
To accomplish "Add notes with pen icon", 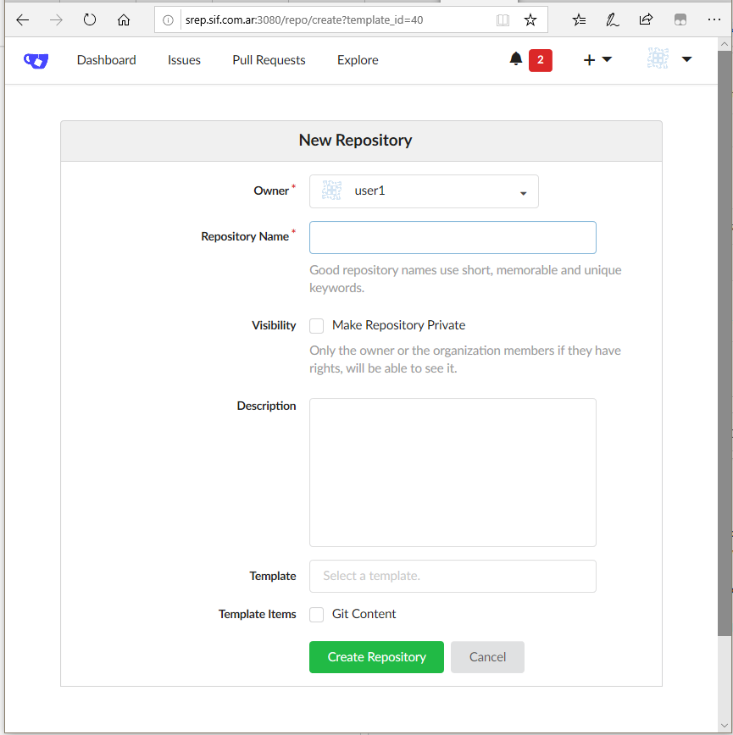I will pyautogui.click(x=613, y=19).
